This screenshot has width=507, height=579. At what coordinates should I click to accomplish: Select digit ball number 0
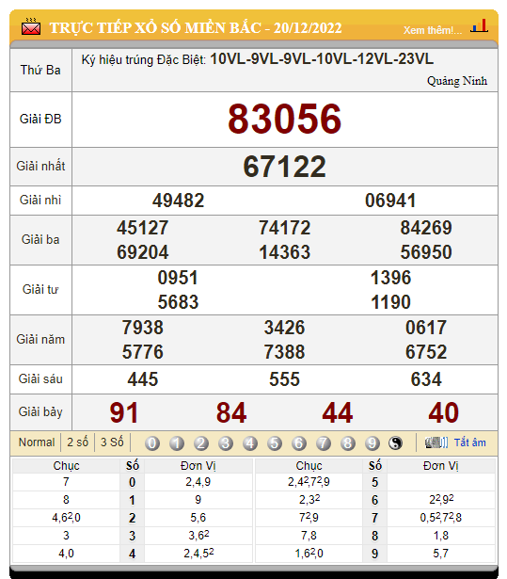152,443
